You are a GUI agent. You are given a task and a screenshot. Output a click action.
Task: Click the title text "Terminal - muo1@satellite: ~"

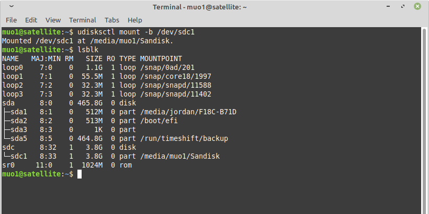coord(200,7)
